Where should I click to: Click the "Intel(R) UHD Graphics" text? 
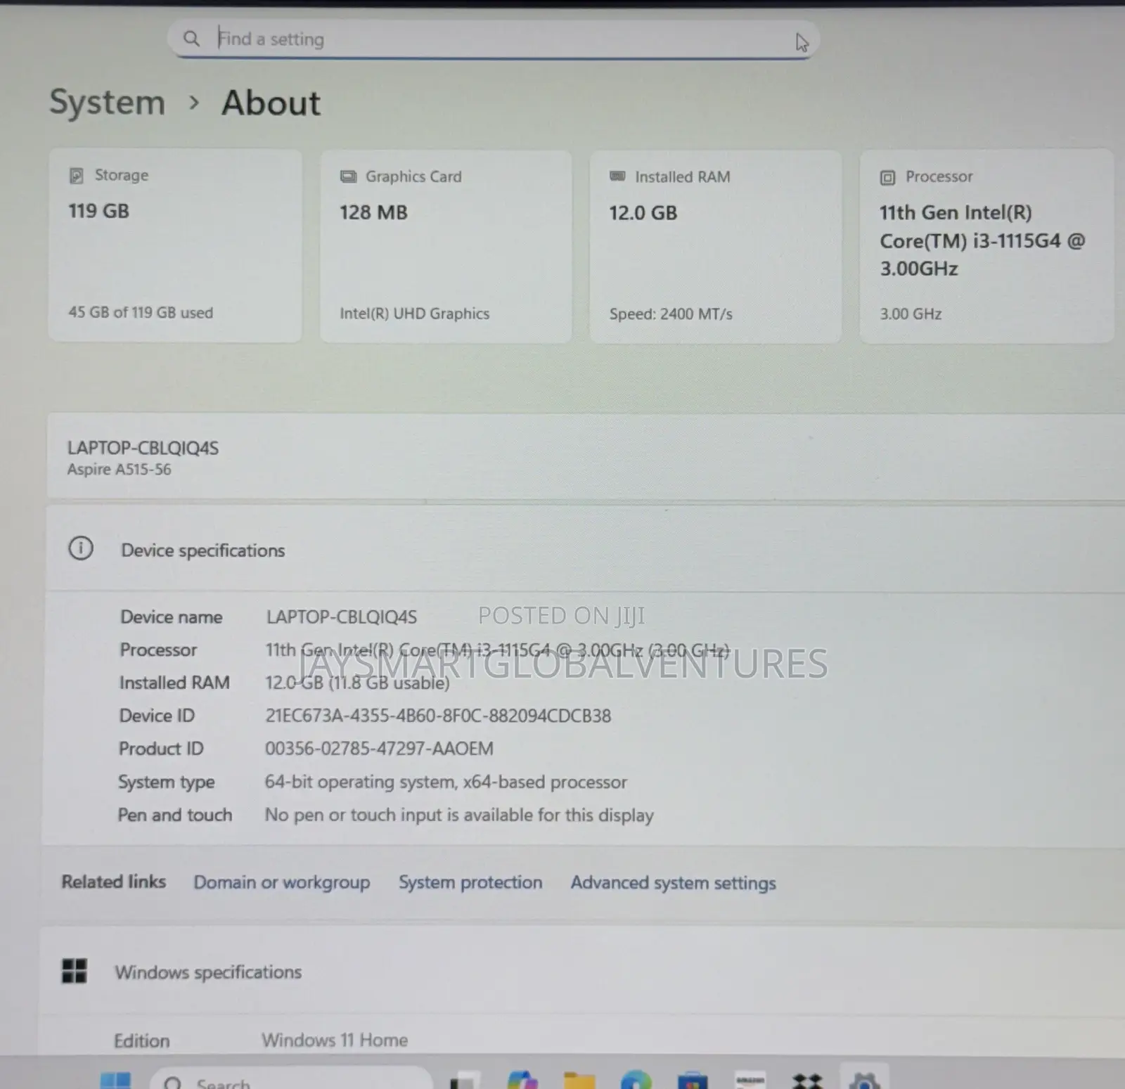coord(414,314)
